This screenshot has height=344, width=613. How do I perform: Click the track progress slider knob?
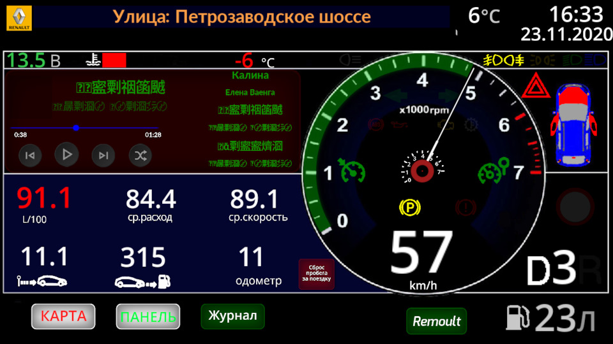point(76,127)
